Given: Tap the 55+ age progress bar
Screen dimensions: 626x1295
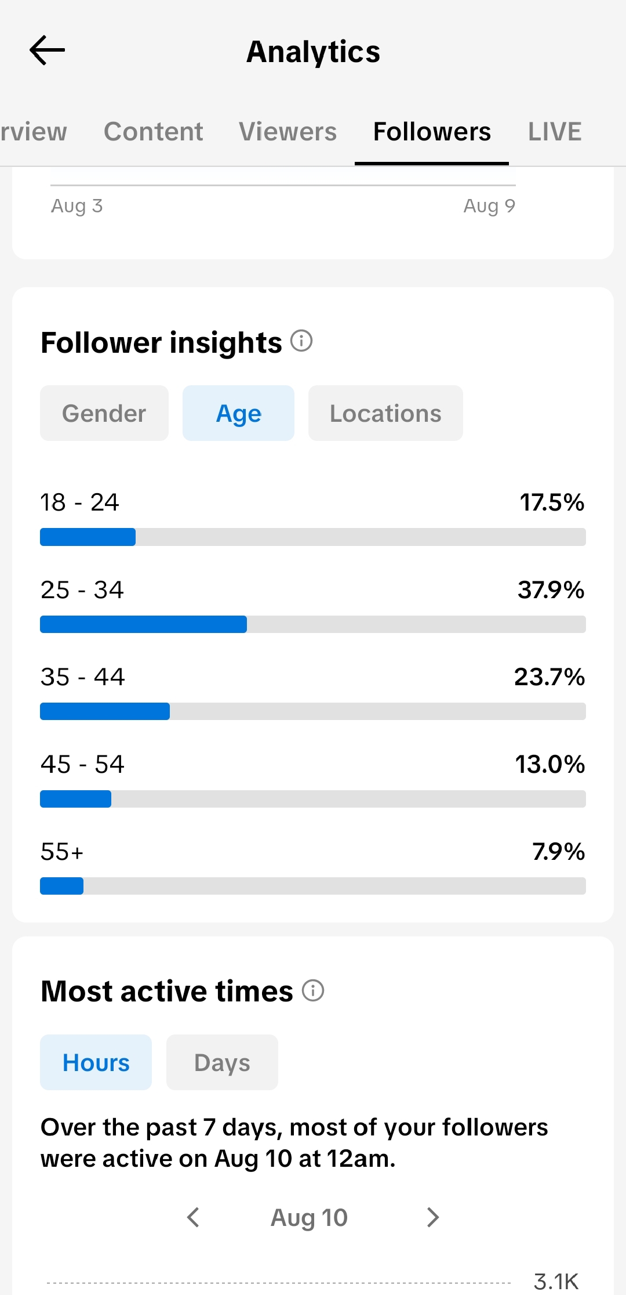Looking at the screenshot, I should coord(313,886).
